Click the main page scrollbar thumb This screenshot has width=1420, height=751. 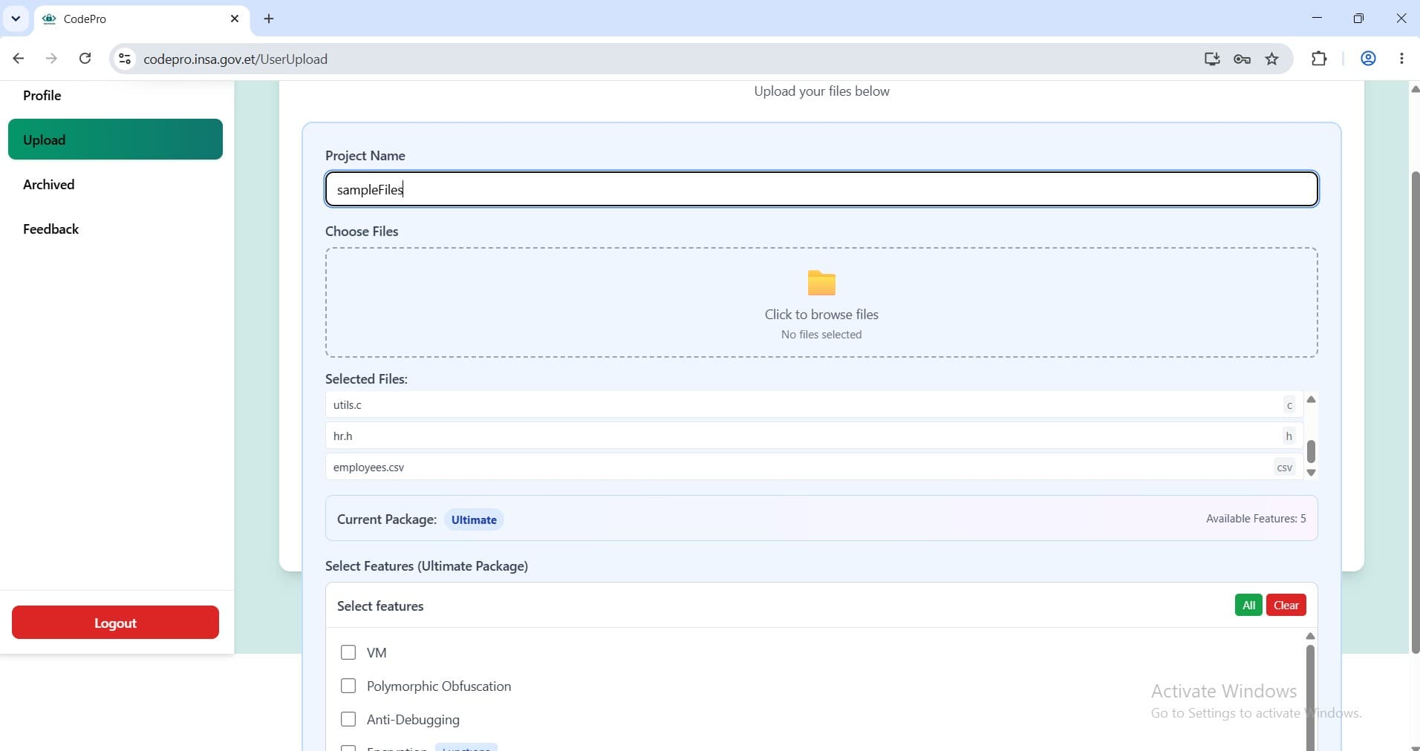tap(1415, 412)
